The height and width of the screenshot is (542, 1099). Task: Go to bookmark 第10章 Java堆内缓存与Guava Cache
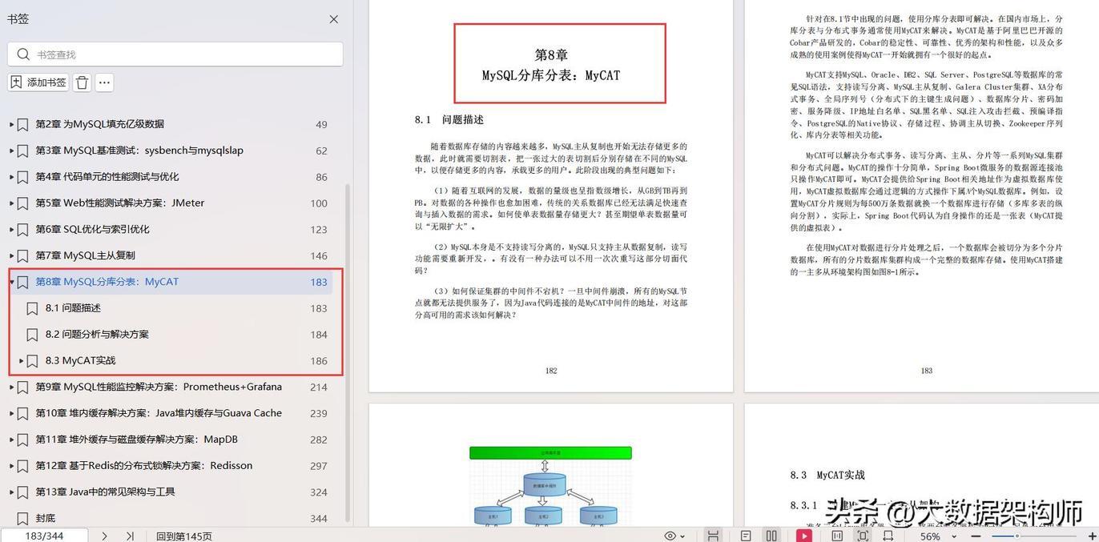coord(159,413)
